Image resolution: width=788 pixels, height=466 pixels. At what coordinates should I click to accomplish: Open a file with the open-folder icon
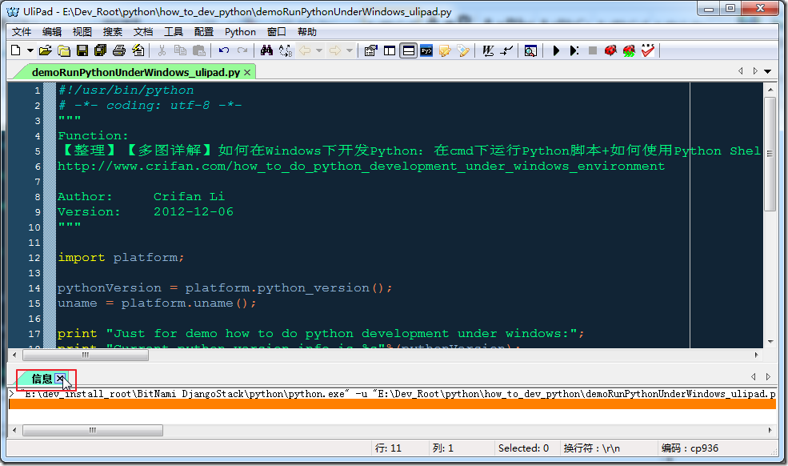(x=46, y=50)
